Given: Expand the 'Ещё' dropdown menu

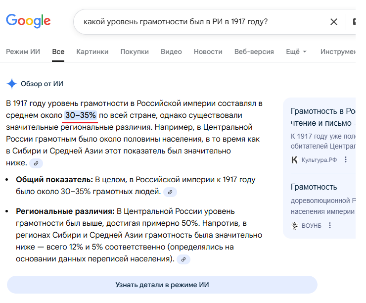Looking at the screenshot, I should click(296, 51).
